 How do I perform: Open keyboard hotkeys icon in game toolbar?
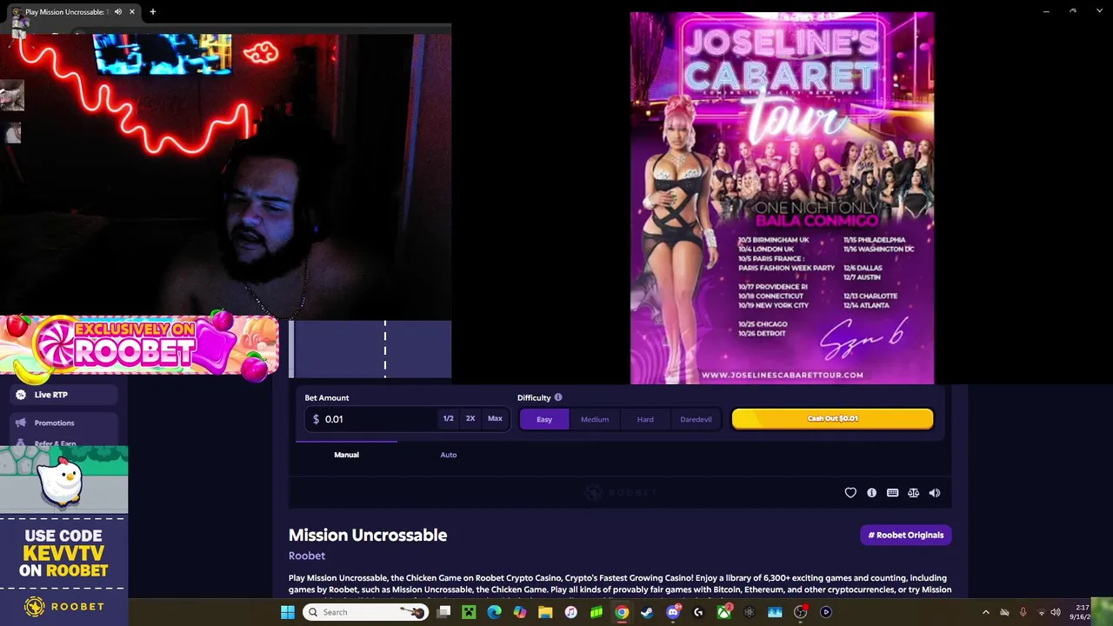coord(892,493)
